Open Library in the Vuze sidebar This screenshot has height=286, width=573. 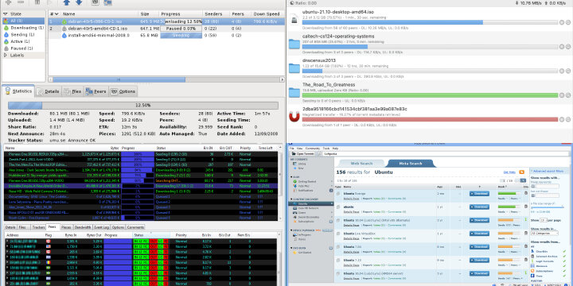pos(302,164)
